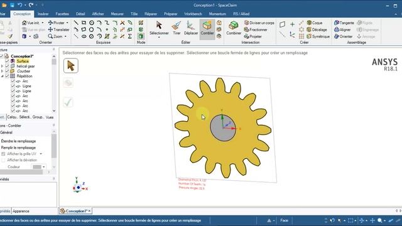Select the Symétrique mirror tool

318,36
